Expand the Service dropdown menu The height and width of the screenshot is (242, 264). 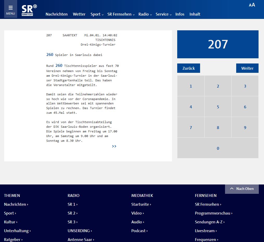pyautogui.click(x=163, y=14)
